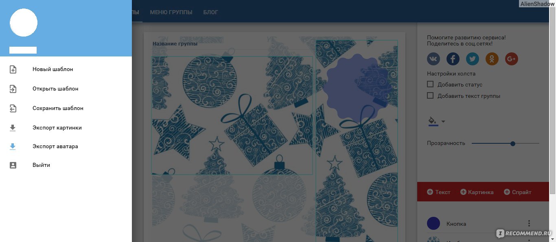Add a new Текст element
The width and height of the screenshot is (556, 242).
click(x=439, y=192)
